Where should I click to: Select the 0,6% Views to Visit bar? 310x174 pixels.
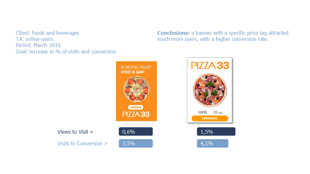pos(136,131)
